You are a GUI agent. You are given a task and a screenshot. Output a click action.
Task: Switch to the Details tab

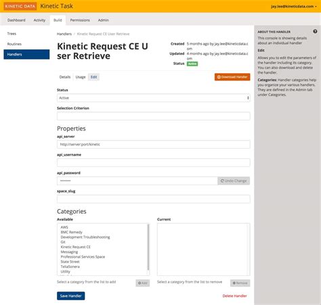coord(65,77)
